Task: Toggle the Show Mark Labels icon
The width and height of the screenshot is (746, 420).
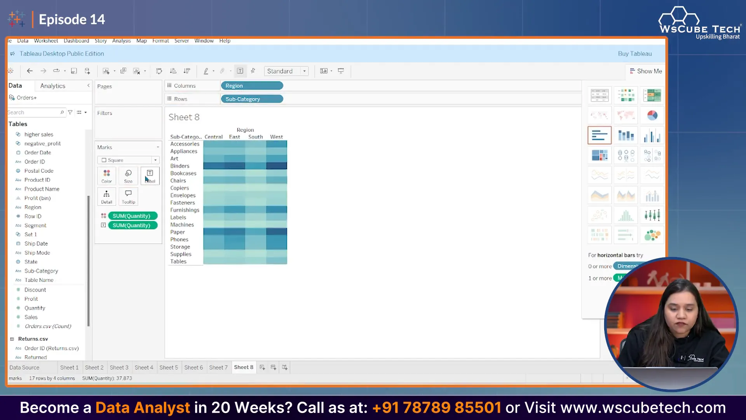Action: click(x=240, y=71)
